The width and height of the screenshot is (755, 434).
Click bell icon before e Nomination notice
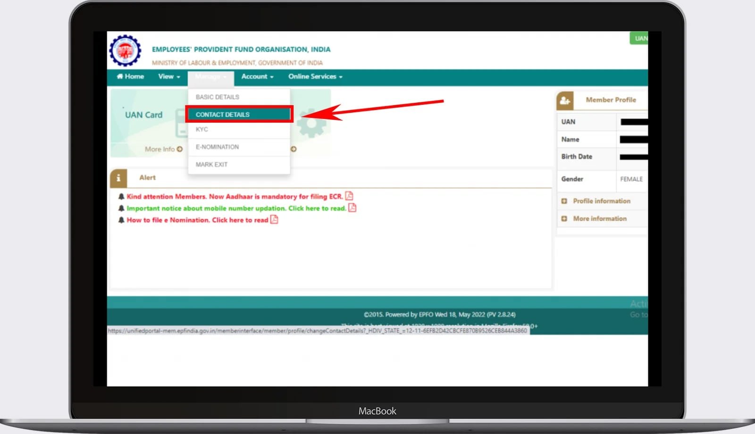point(121,220)
